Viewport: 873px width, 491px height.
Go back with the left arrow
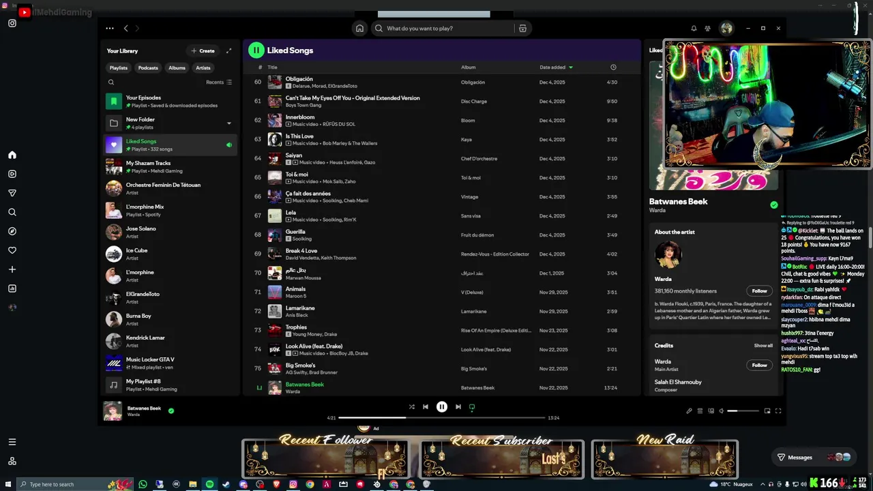[x=125, y=29]
